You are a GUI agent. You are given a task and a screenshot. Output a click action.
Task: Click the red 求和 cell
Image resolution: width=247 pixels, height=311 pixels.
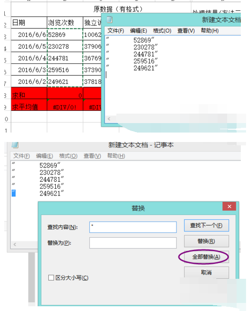tap(29, 93)
